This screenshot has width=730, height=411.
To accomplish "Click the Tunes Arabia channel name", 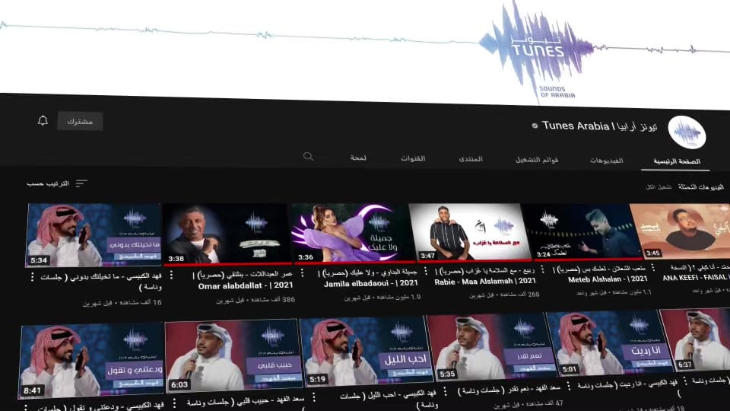I will pyautogui.click(x=600, y=126).
